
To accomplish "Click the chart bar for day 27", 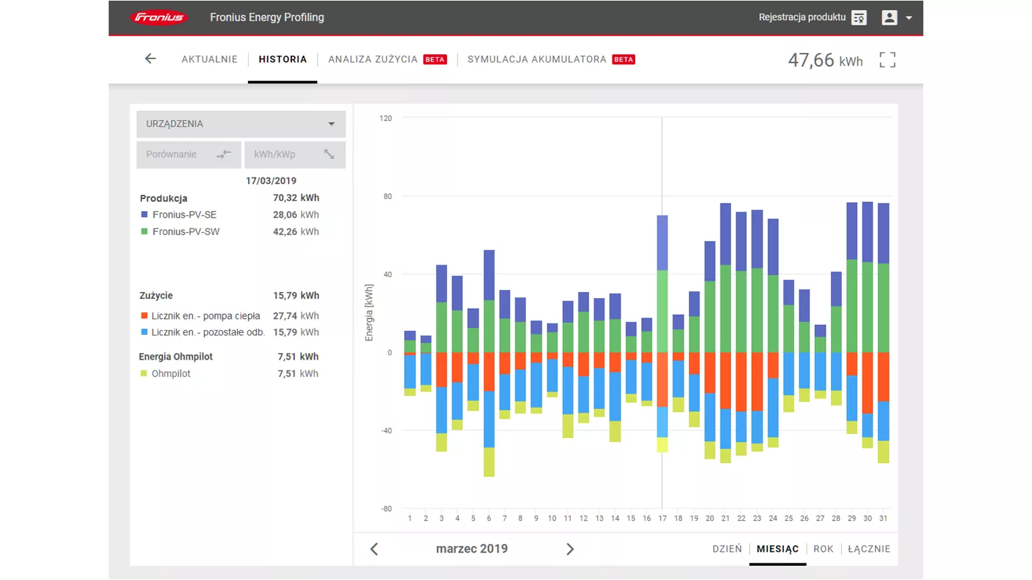I will click(x=820, y=362).
